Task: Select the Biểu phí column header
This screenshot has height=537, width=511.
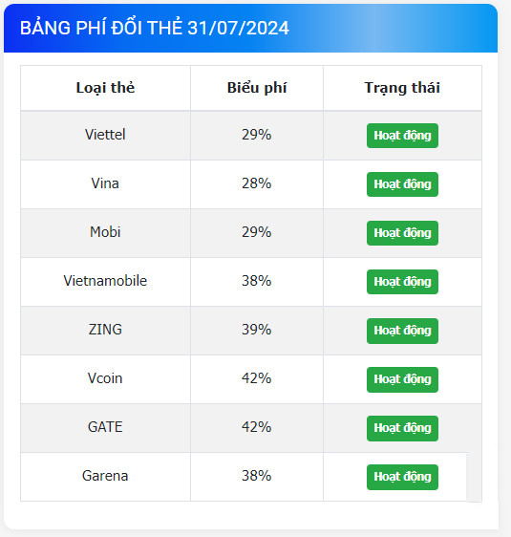Action: coord(257,88)
